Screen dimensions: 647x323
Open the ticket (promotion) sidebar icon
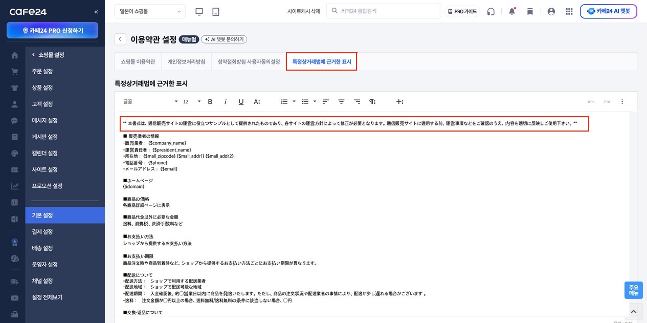[15, 169]
